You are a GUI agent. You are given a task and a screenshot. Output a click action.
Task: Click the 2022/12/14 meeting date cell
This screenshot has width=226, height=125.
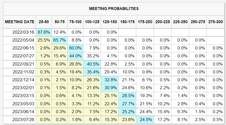click(x=23, y=80)
